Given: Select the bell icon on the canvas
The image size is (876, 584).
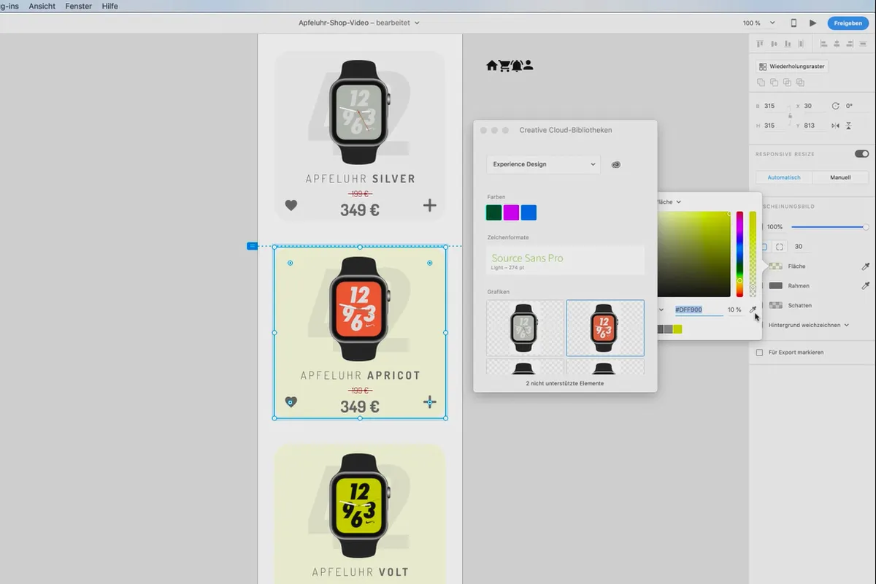Looking at the screenshot, I should point(516,66).
